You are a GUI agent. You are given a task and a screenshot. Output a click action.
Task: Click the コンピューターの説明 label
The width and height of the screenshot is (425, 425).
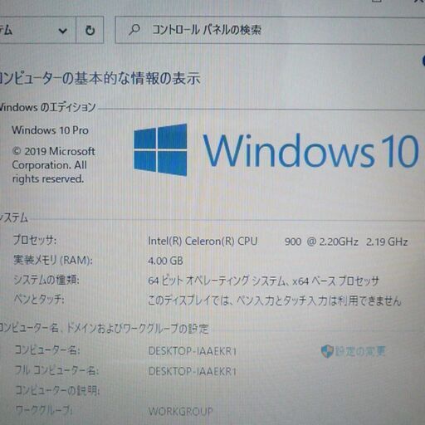point(57,390)
